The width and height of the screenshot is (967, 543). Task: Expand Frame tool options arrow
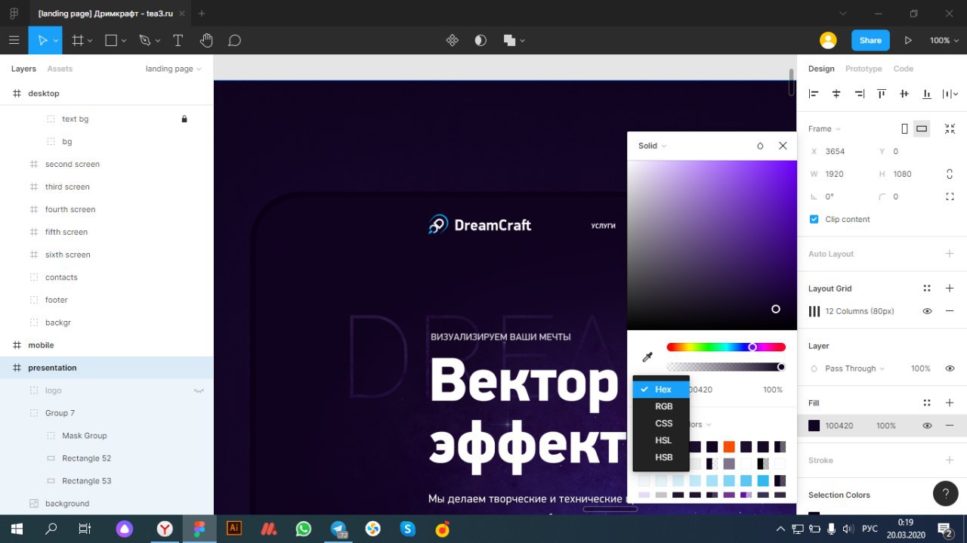(90, 41)
